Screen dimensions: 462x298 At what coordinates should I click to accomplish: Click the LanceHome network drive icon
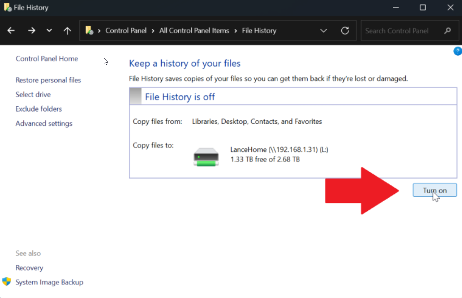(x=206, y=156)
